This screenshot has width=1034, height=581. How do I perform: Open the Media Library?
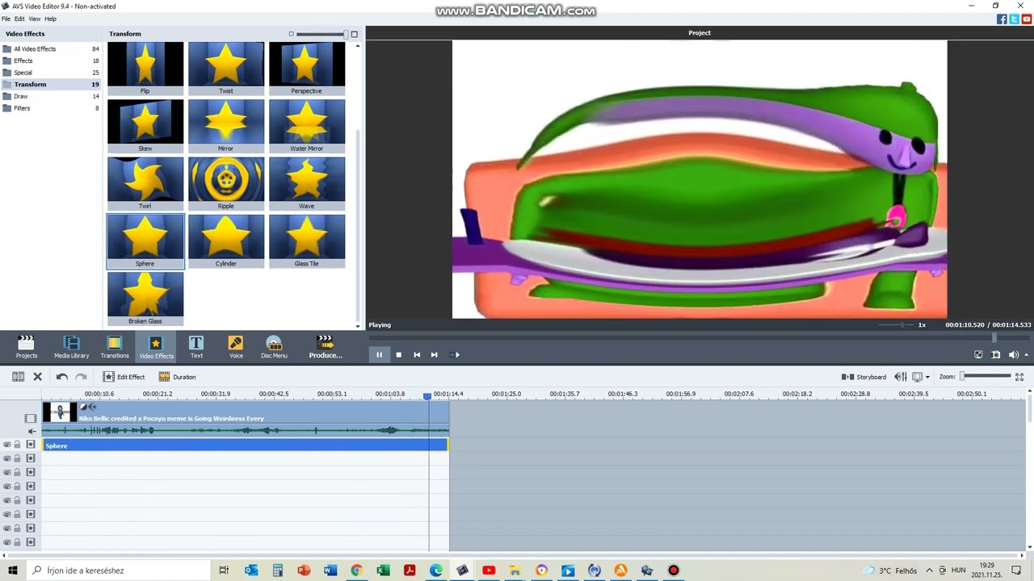[71, 347]
